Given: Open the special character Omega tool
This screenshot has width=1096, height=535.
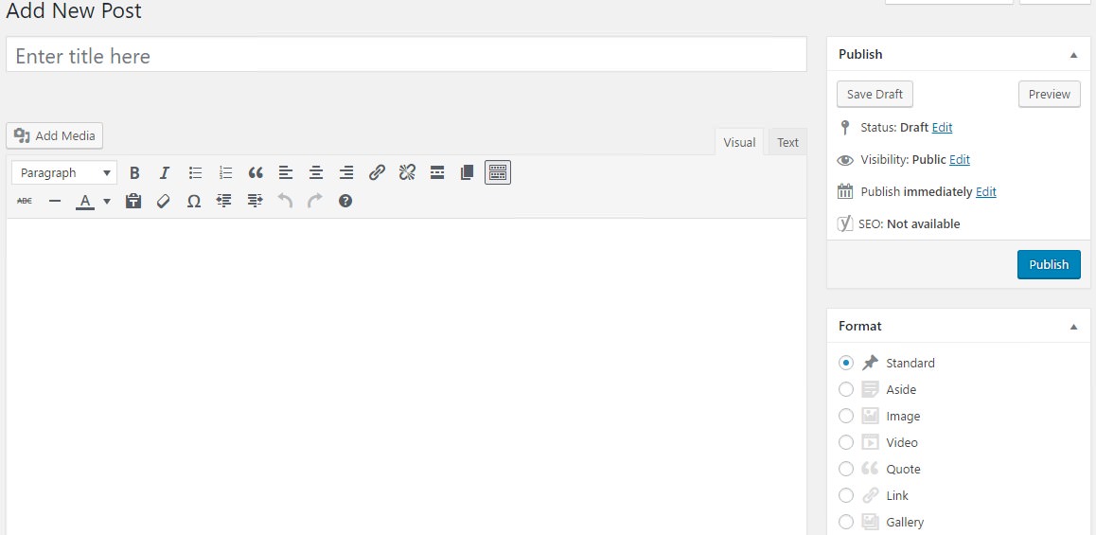Looking at the screenshot, I should coord(194,201).
